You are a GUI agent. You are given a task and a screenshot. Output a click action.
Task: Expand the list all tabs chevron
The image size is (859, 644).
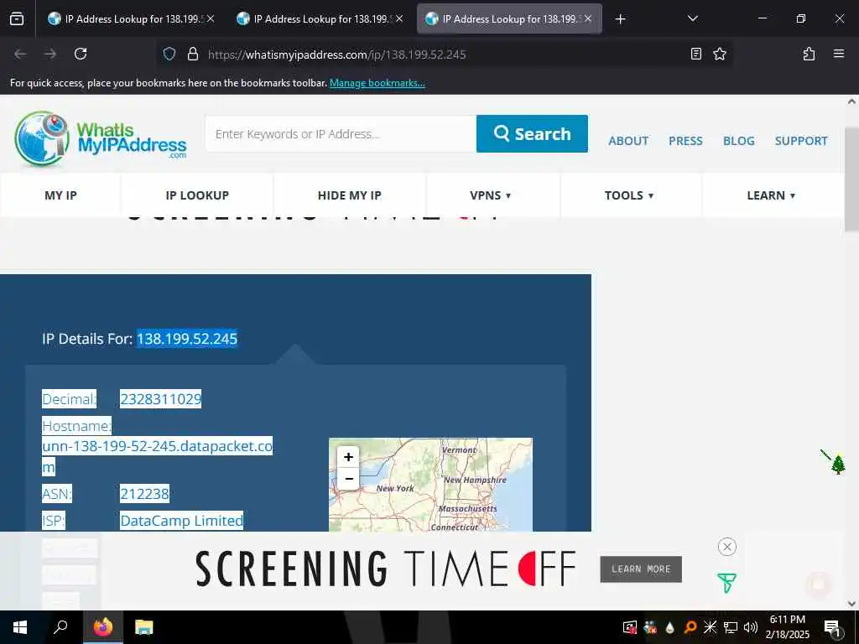692,18
